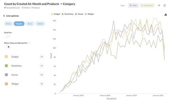This screenshot has width=169, height=100.
Task: Expand the Doohickey series options
Action: pos(42,66)
